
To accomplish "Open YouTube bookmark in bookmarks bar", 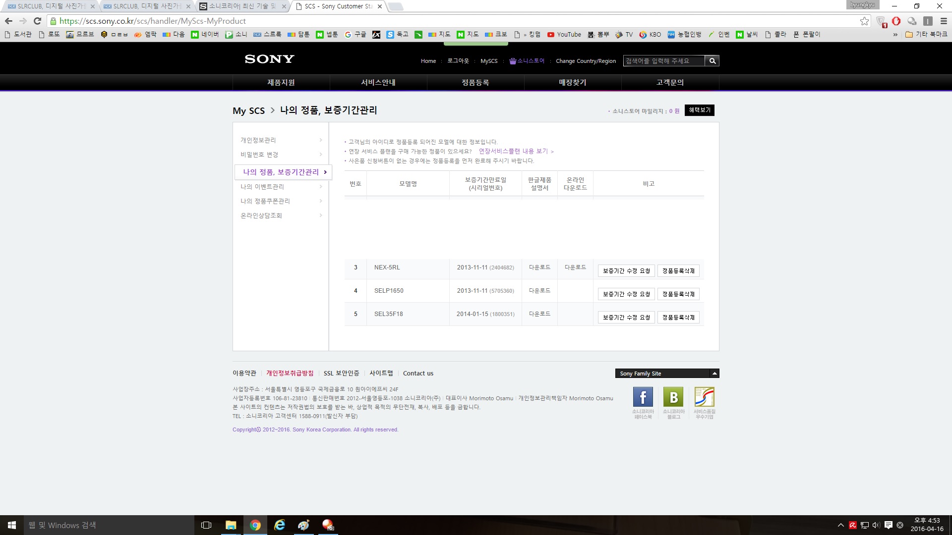I will click(x=564, y=34).
